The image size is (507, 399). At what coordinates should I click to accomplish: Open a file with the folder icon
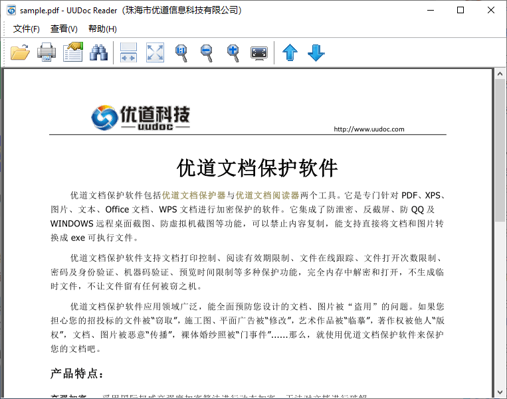tap(20, 52)
